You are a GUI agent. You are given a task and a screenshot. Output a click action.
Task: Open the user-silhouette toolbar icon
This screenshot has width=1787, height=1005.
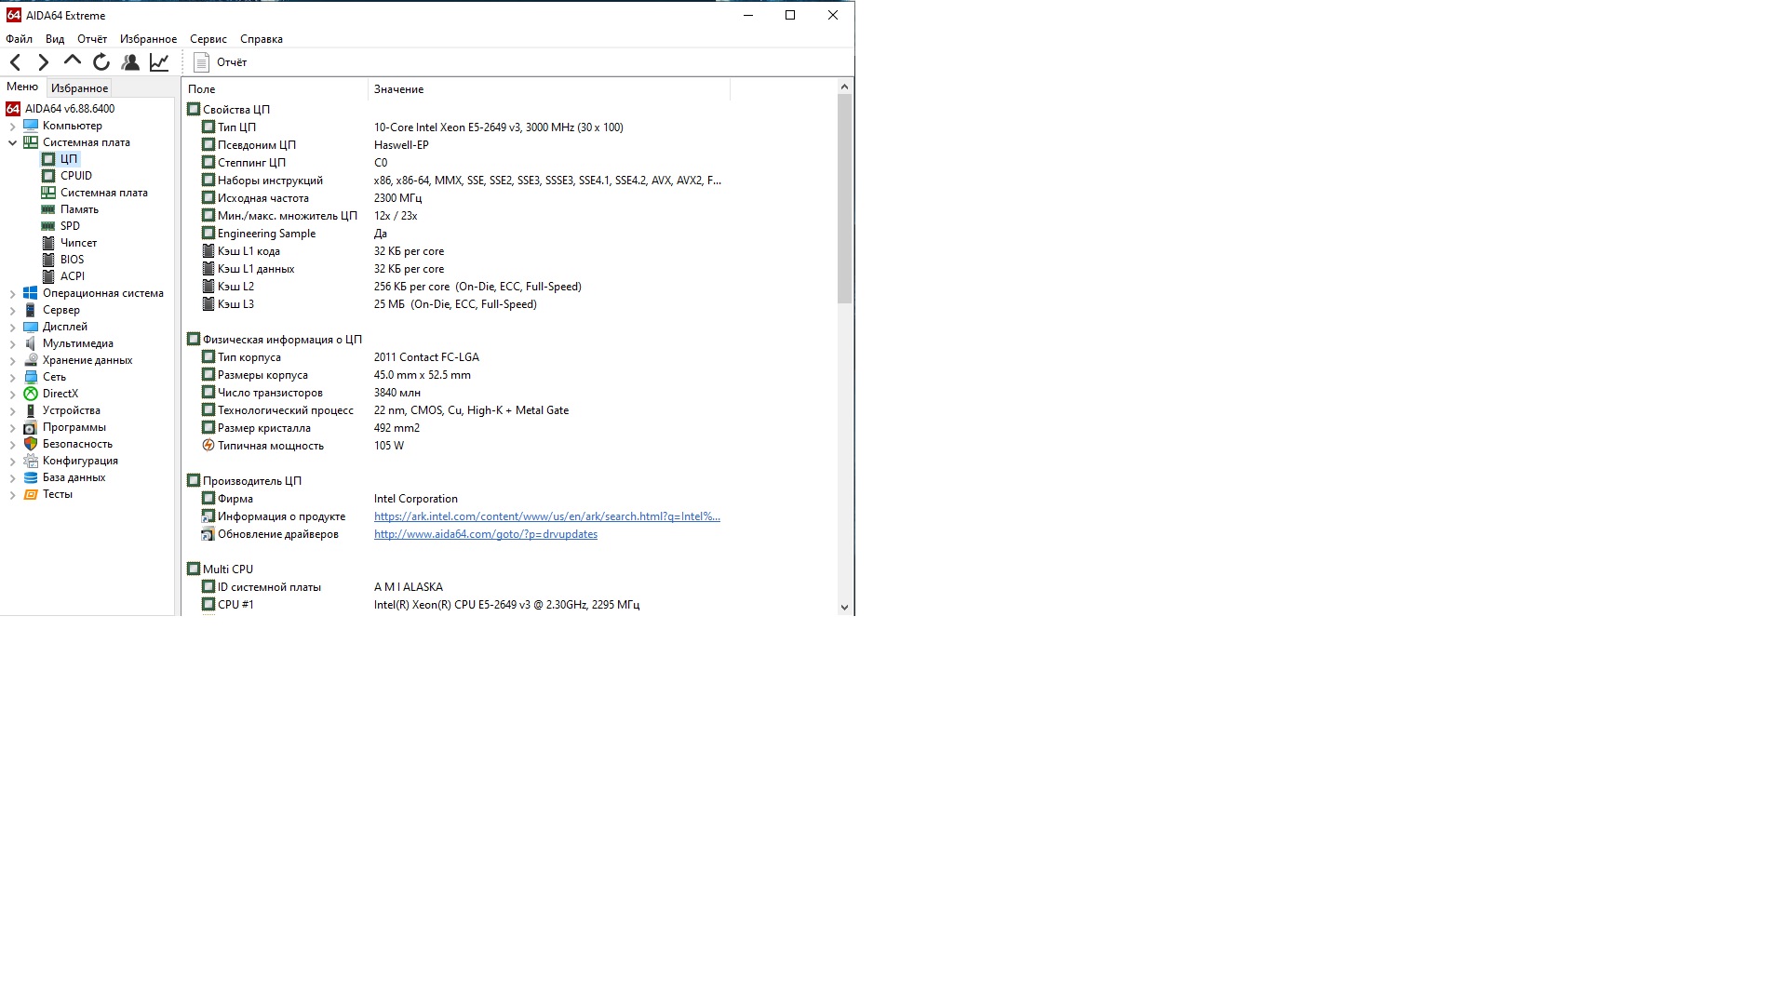(x=130, y=62)
